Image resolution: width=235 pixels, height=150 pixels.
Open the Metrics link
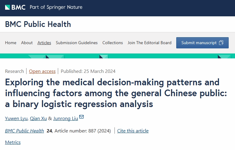13,142
